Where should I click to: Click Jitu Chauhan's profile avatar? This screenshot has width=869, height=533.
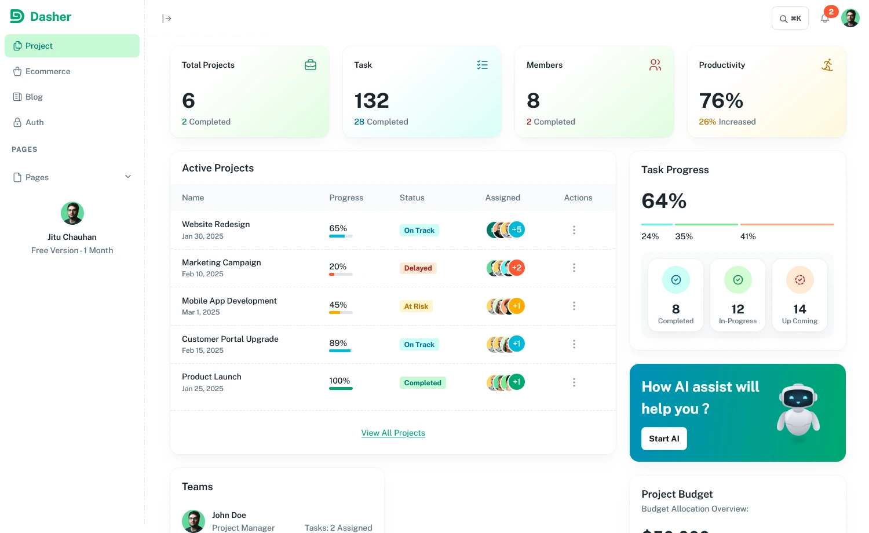coord(72,213)
